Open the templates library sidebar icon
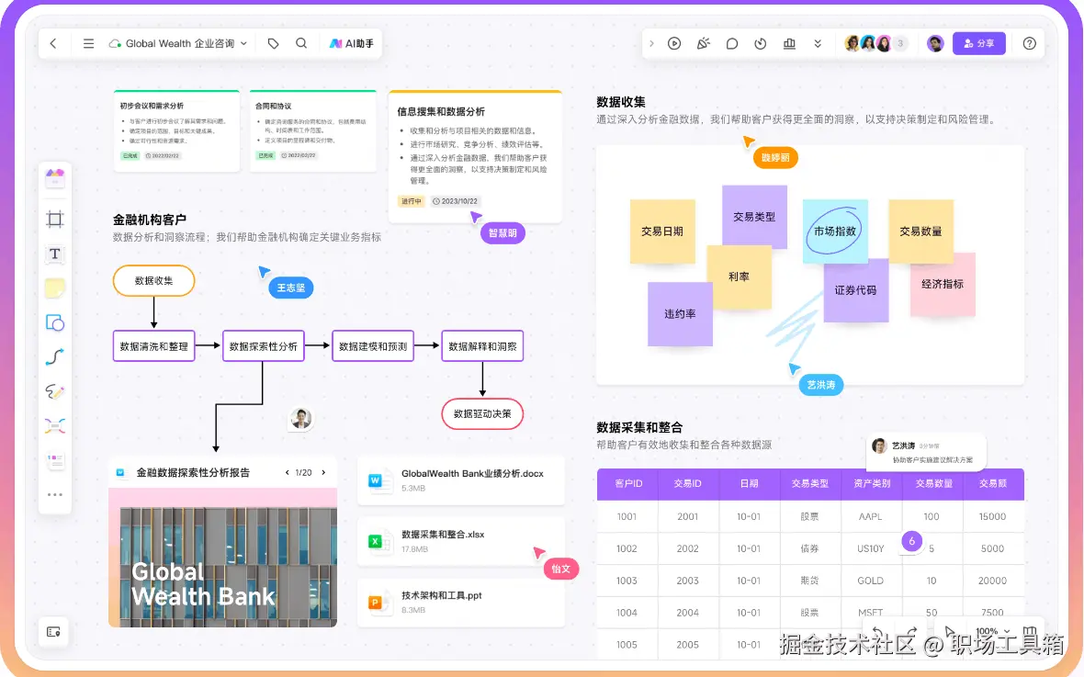 [54, 178]
